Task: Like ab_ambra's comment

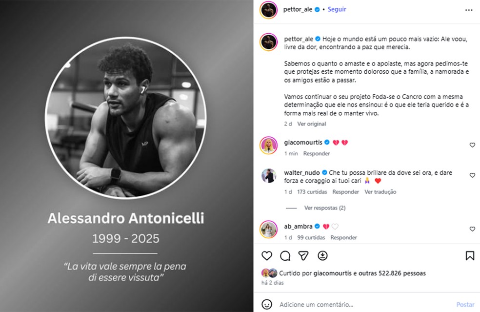Action: (472, 229)
